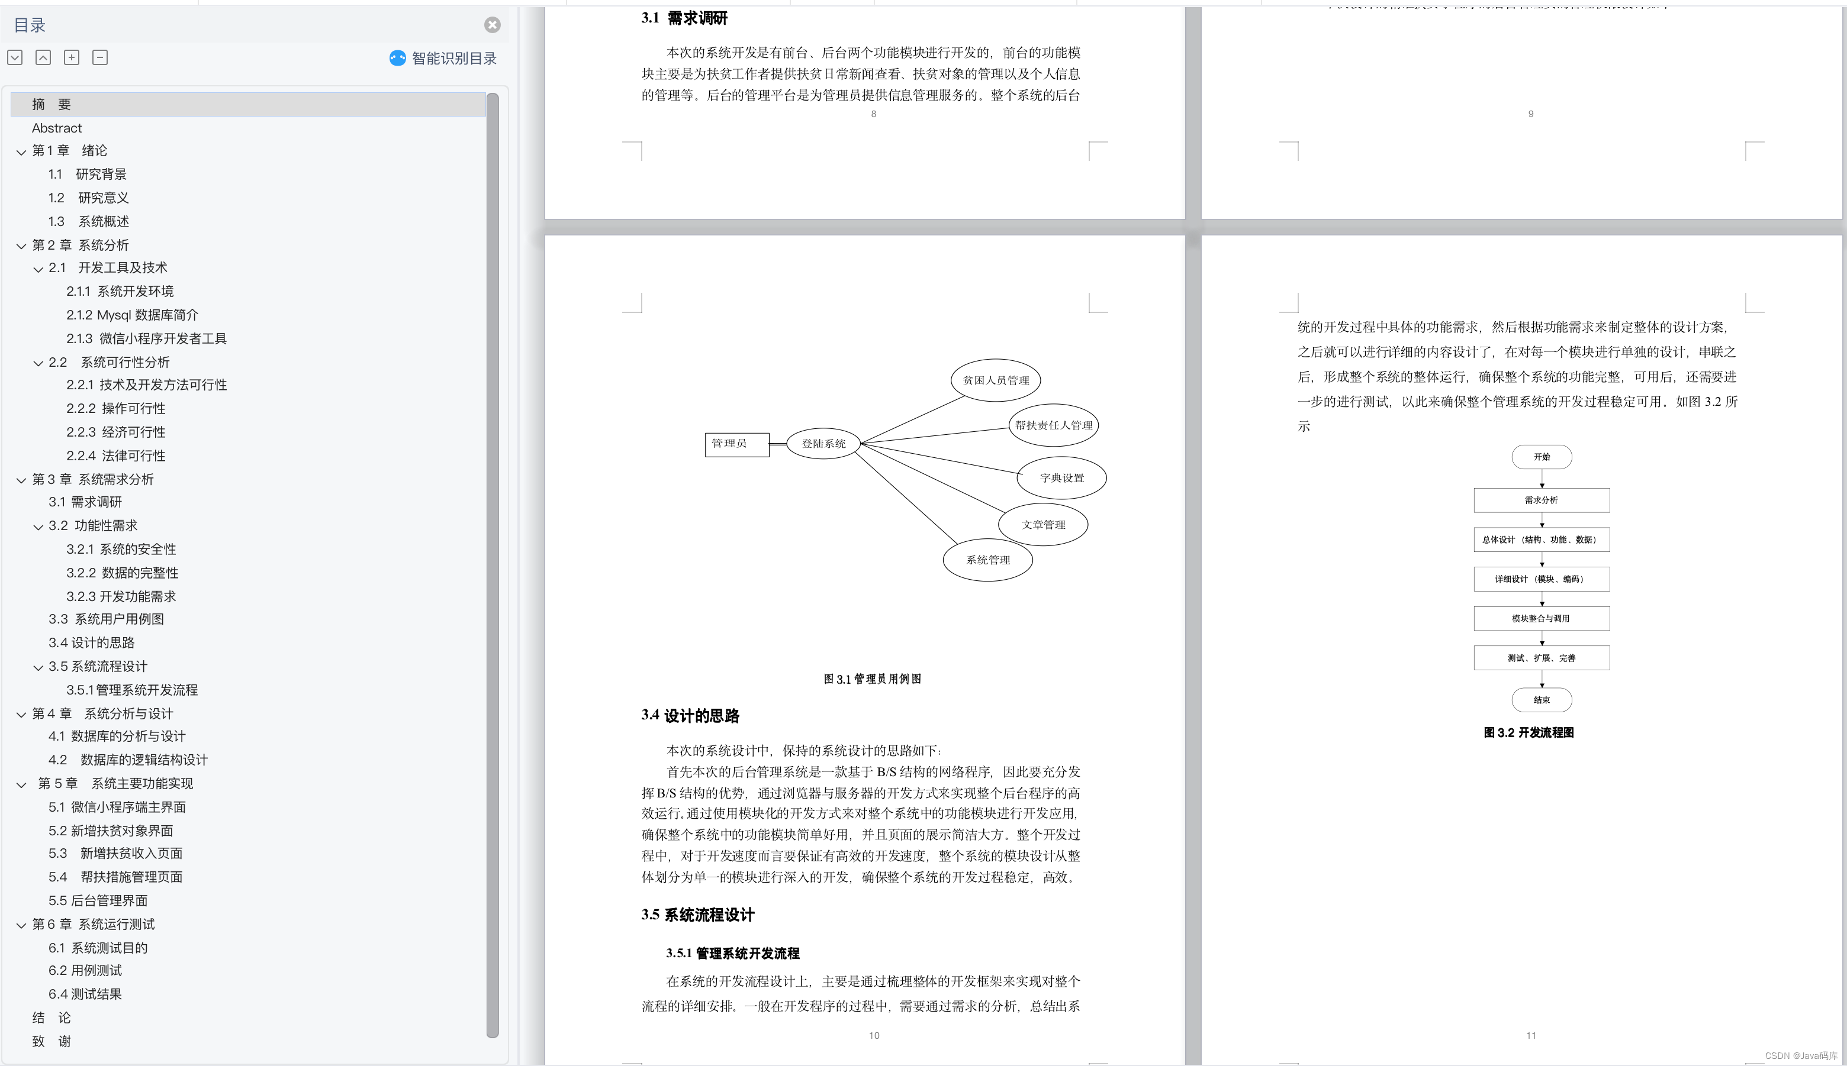
Task: Open 5.5 后台管理界面
Action: point(98,900)
